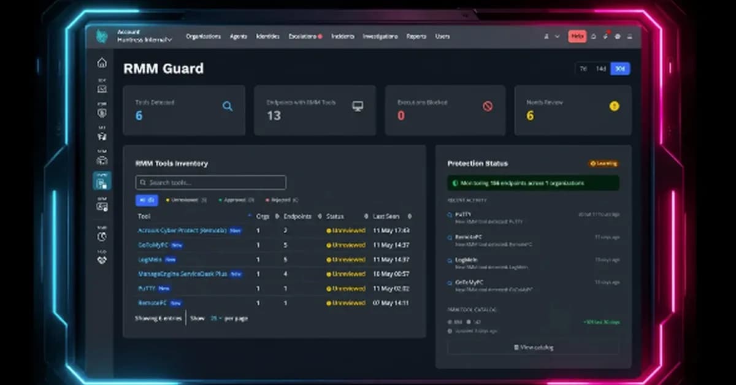Click the View catalog button
The height and width of the screenshot is (385, 736).
tap(533, 348)
